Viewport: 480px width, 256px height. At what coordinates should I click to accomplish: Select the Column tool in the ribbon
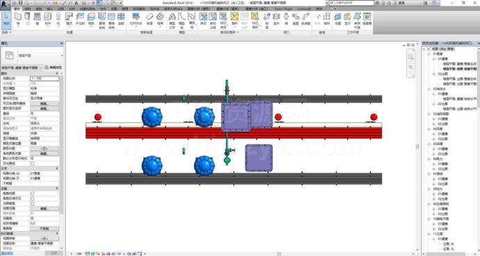pos(58,19)
